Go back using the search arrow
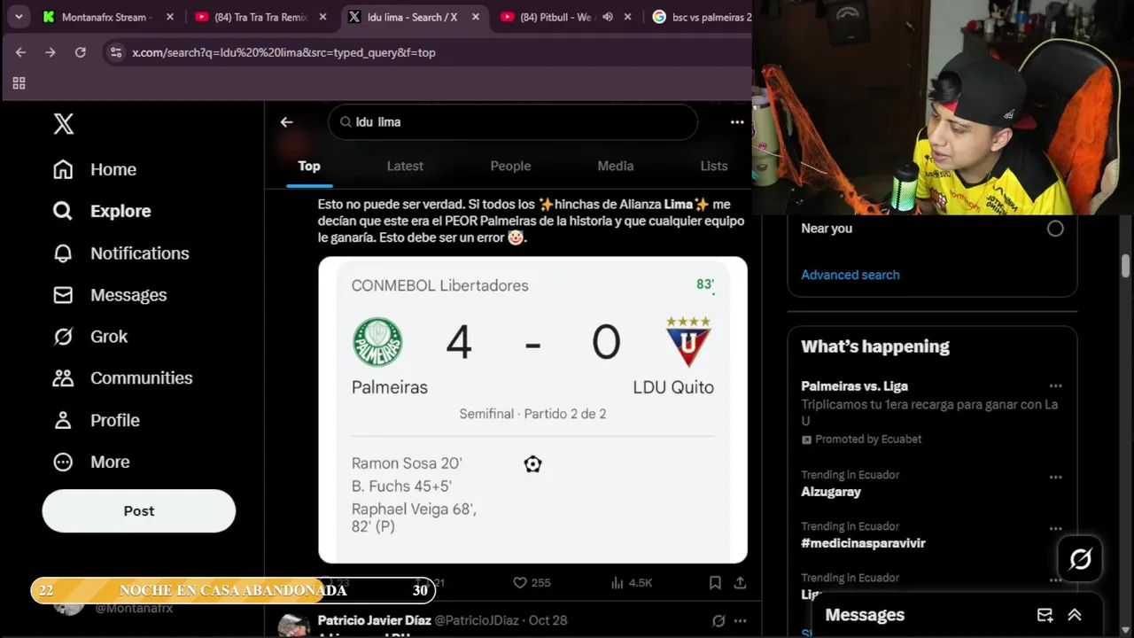This screenshot has height=638, width=1134. tap(286, 122)
